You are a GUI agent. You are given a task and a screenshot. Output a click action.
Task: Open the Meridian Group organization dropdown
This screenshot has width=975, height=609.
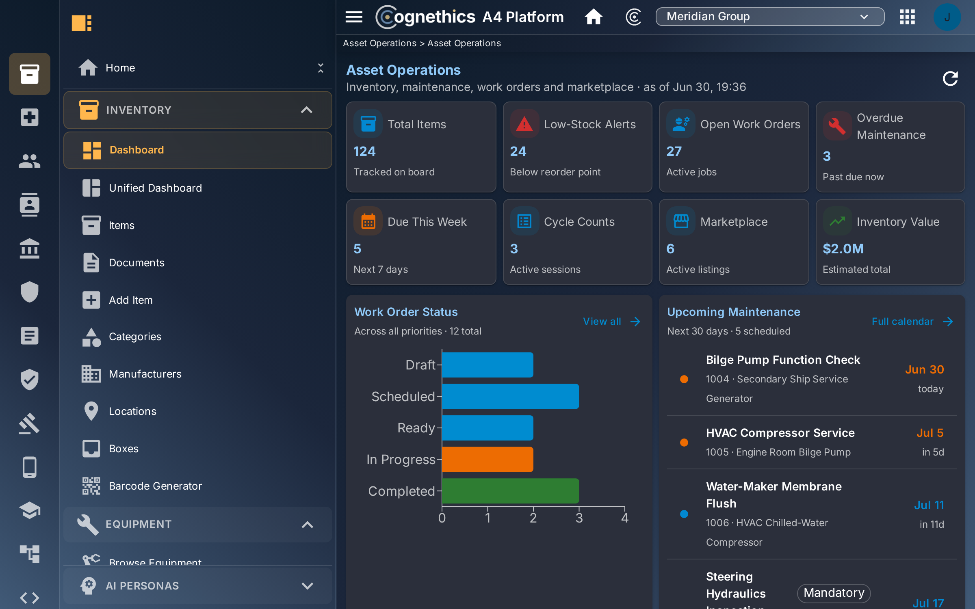(770, 17)
